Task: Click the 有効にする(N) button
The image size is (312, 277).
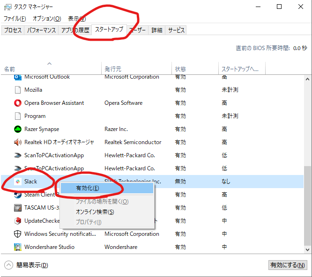Action: (288, 265)
